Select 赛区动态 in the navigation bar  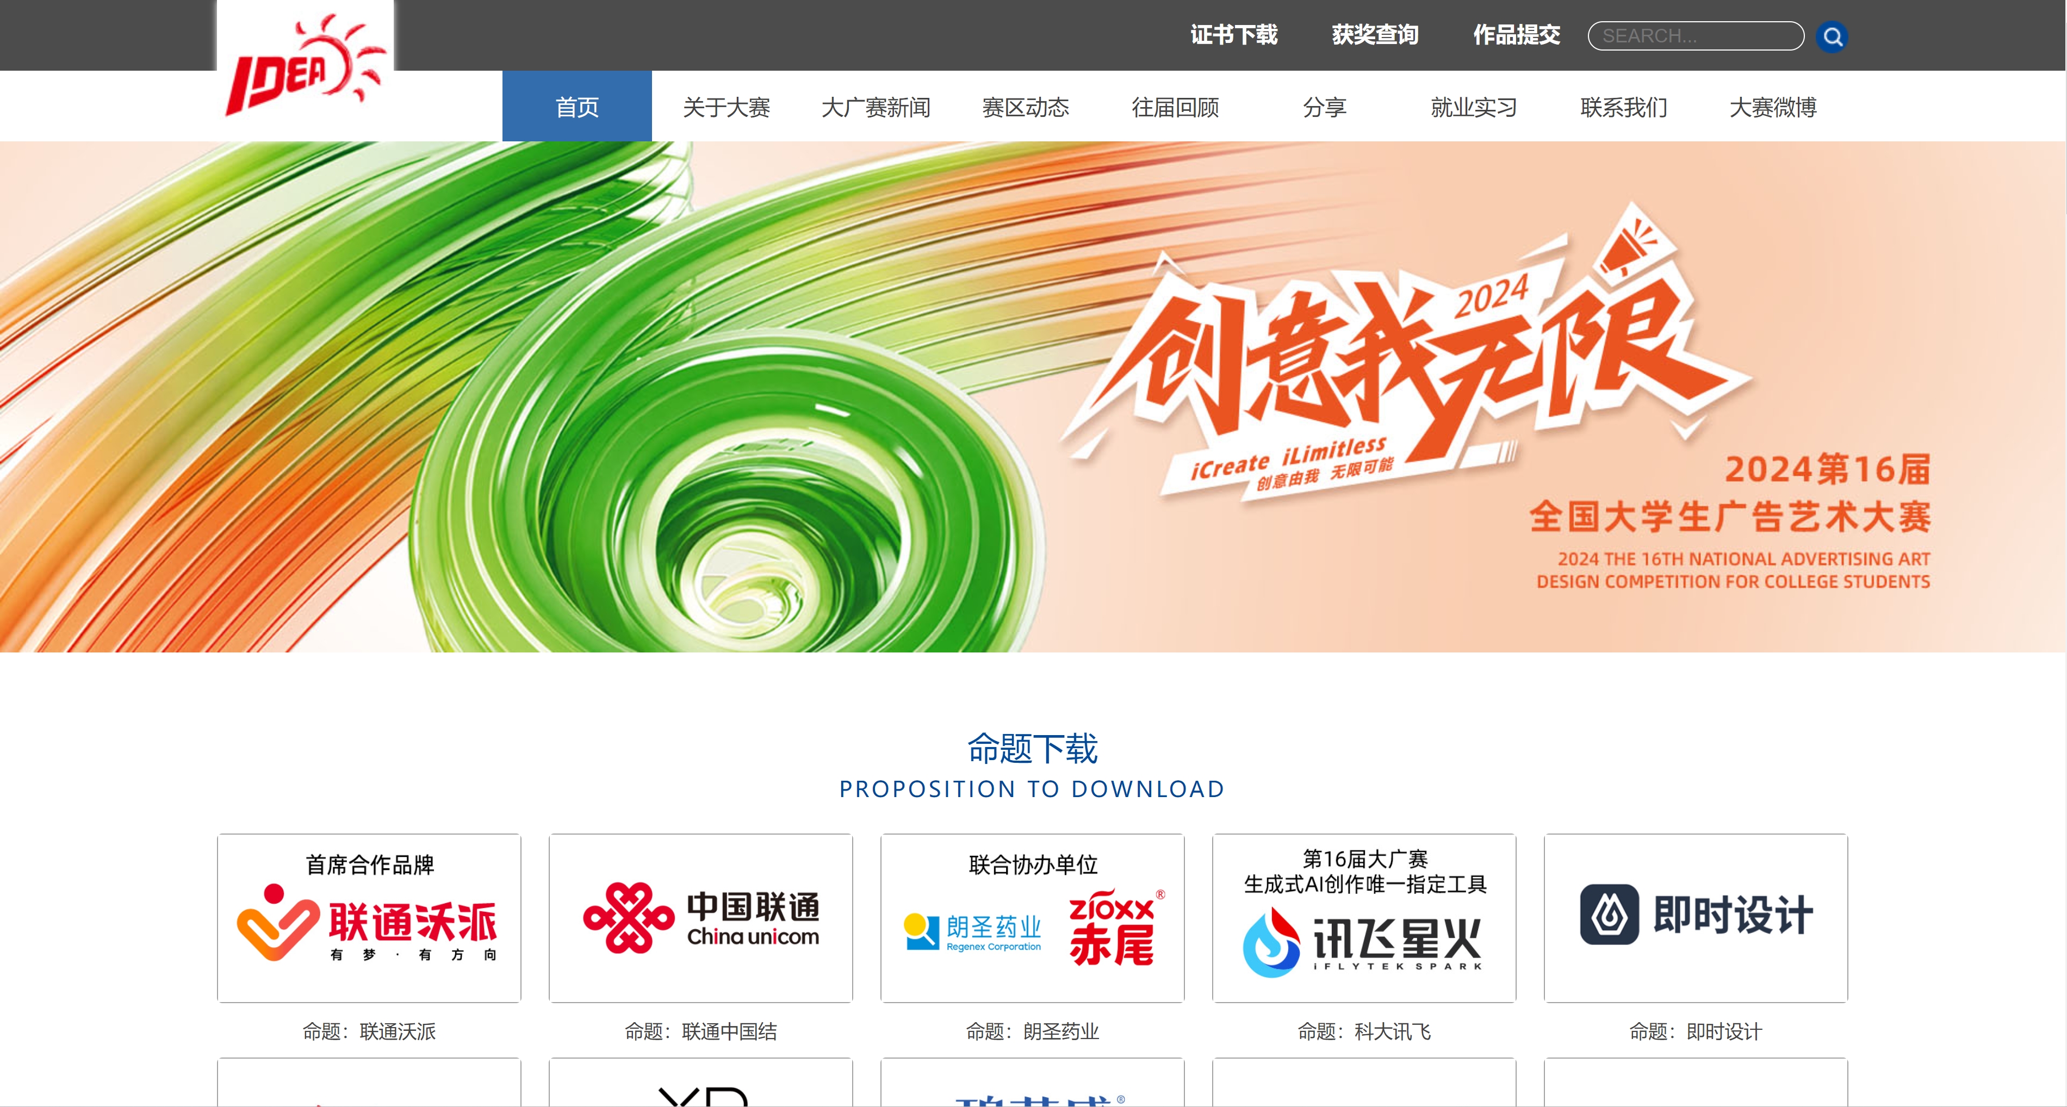[1026, 107]
